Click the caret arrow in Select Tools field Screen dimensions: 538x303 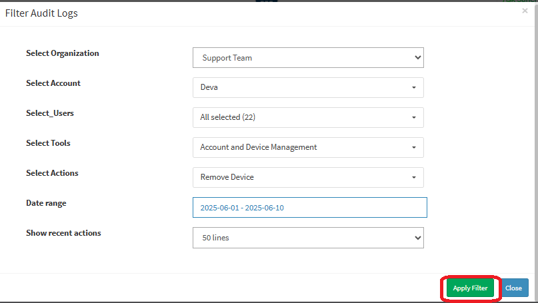[x=414, y=147]
